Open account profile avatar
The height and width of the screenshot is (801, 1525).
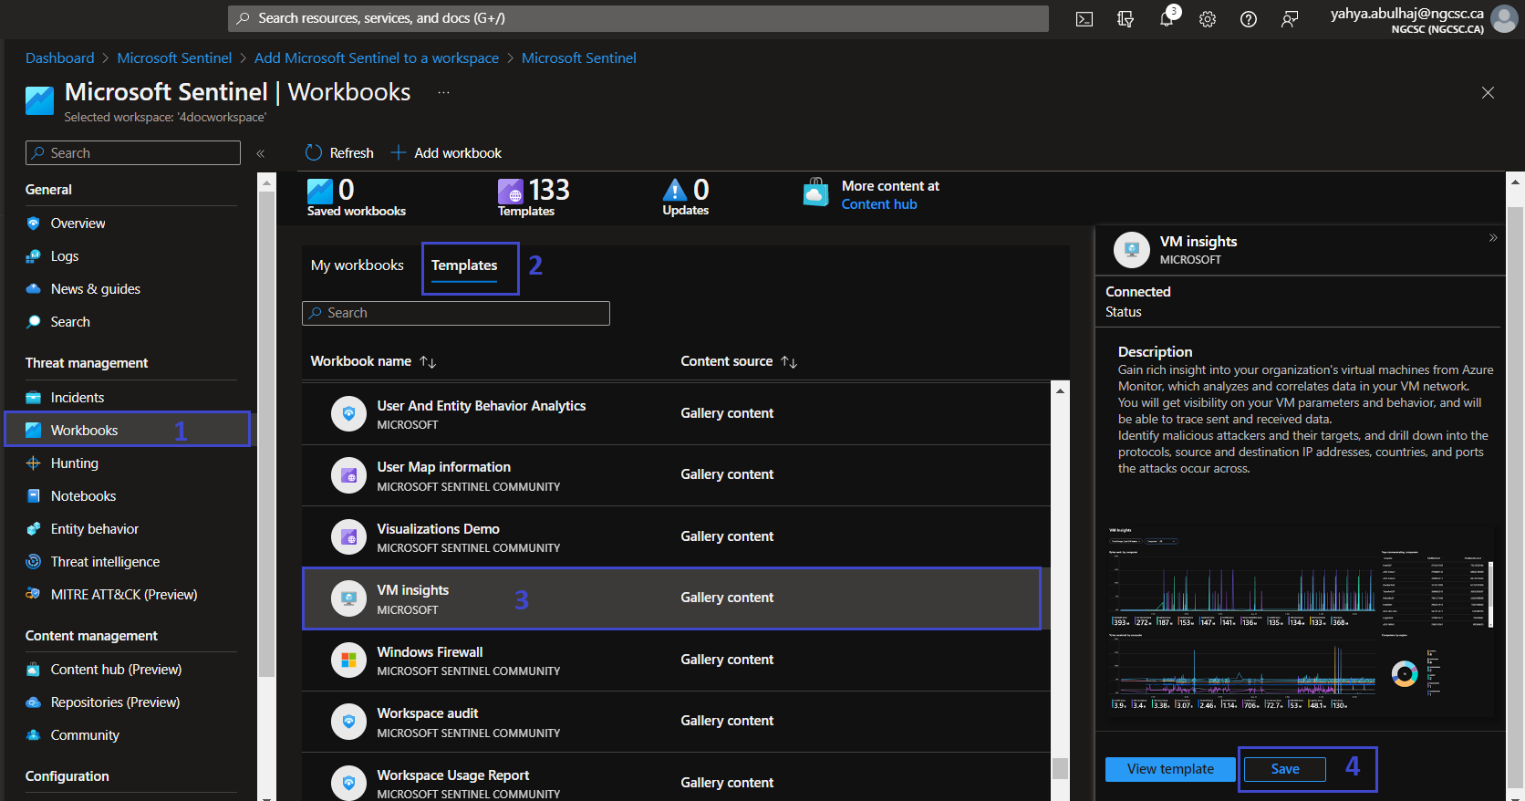pos(1503,18)
